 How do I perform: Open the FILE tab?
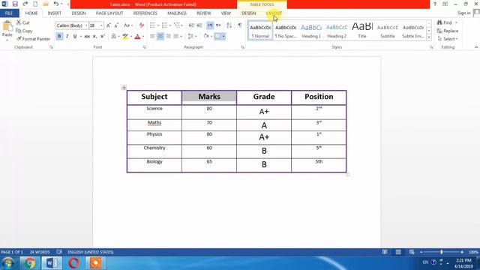[9, 13]
